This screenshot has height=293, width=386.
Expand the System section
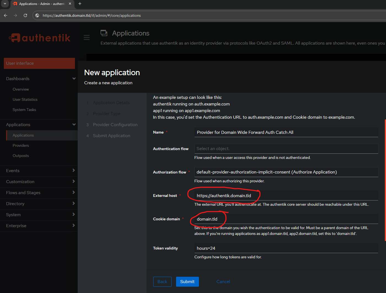[x=39, y=215]
